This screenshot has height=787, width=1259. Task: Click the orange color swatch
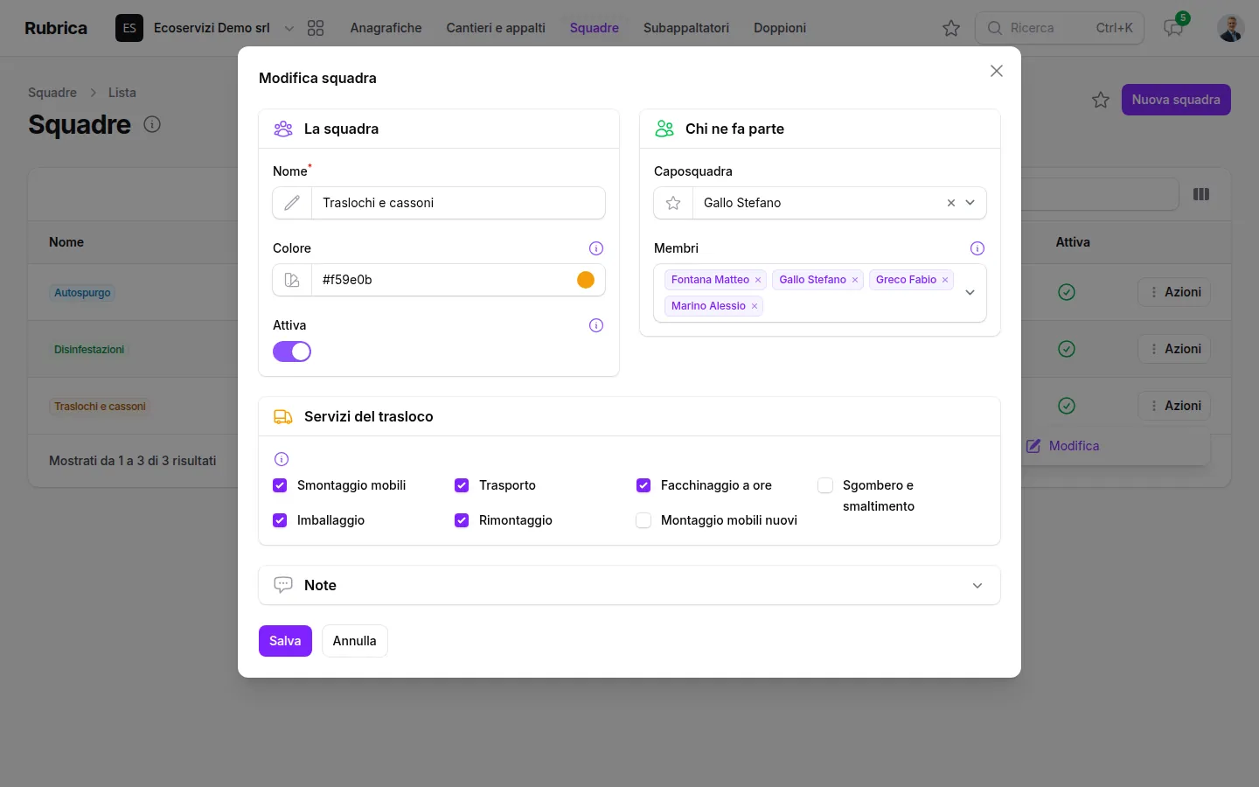pyautogui.click(x=586, y=280)
